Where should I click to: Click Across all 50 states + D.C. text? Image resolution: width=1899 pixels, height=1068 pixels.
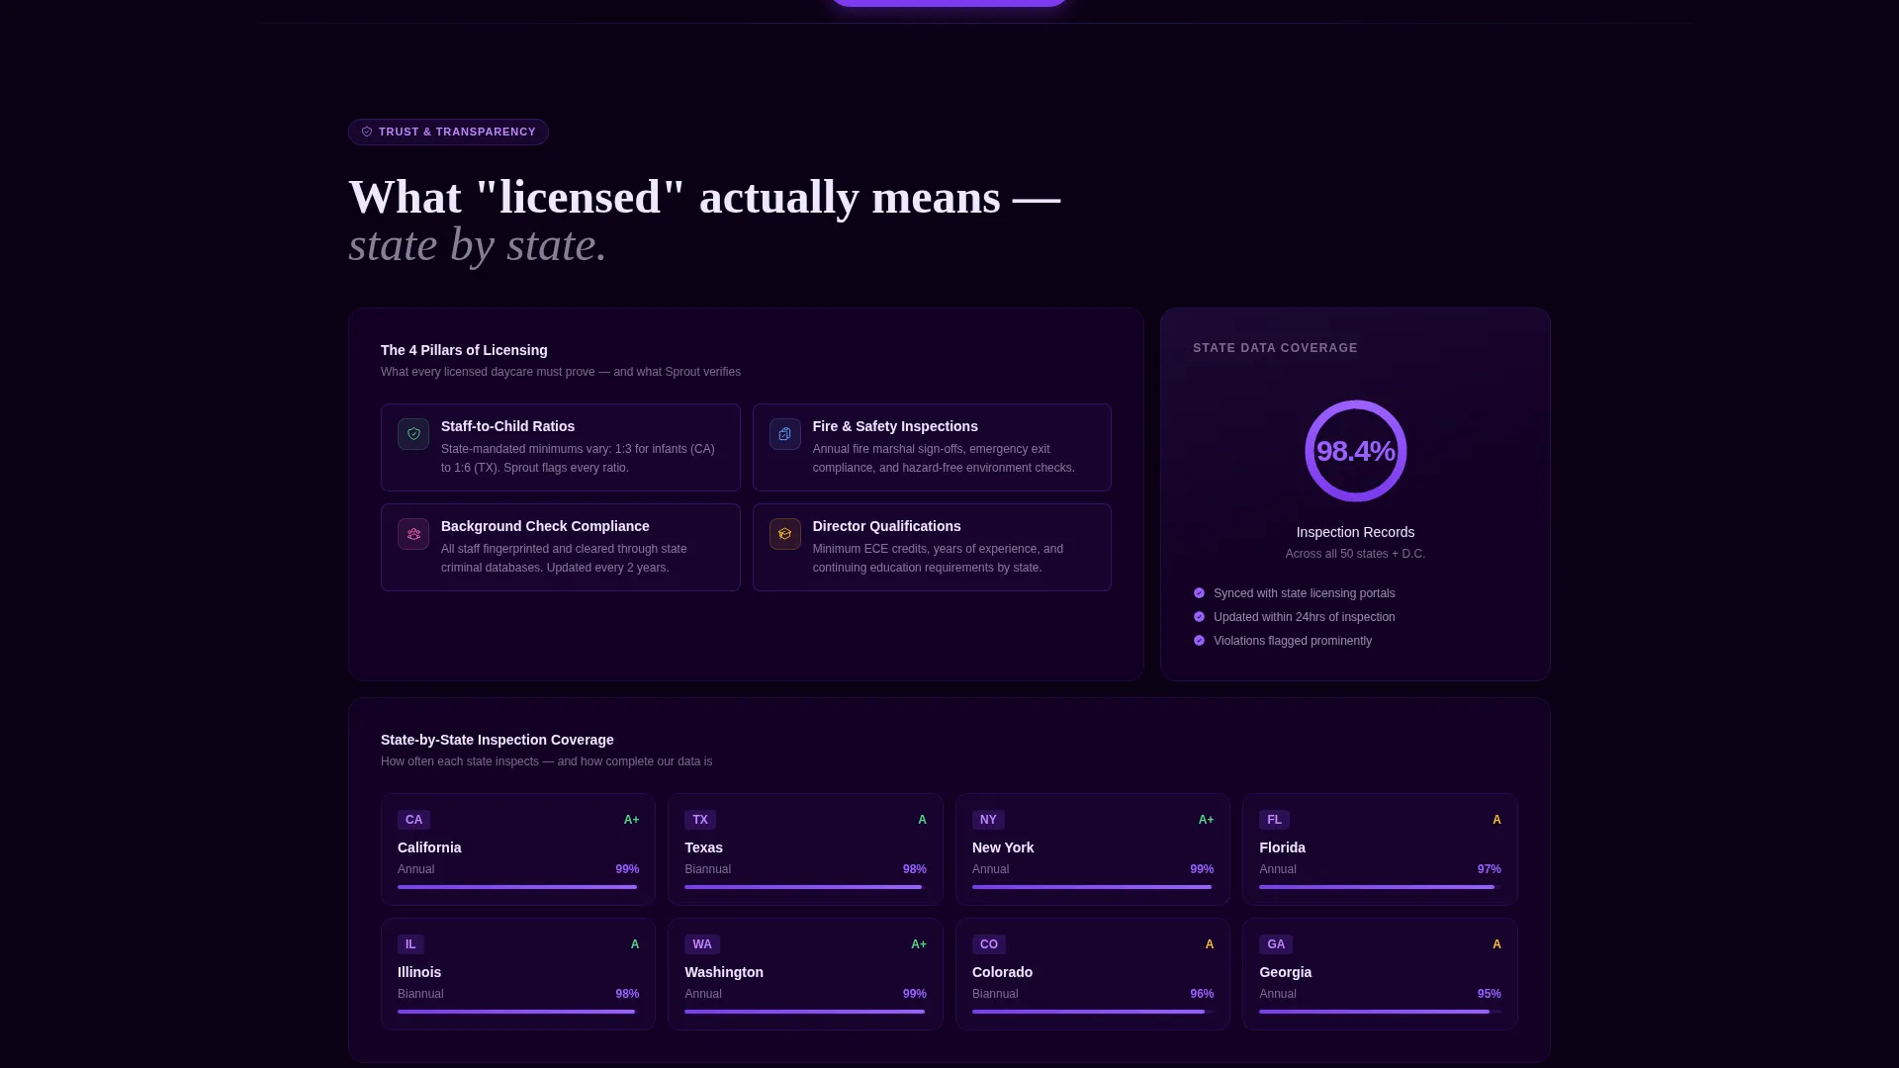click(1355, 554)
